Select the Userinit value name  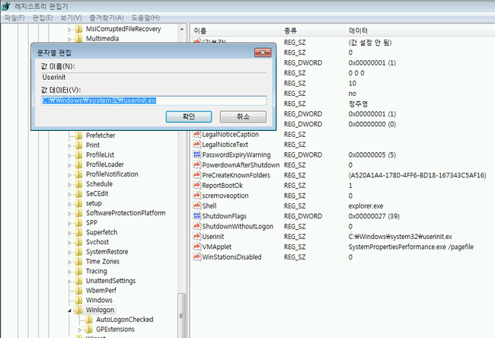[x=213, y=237]
